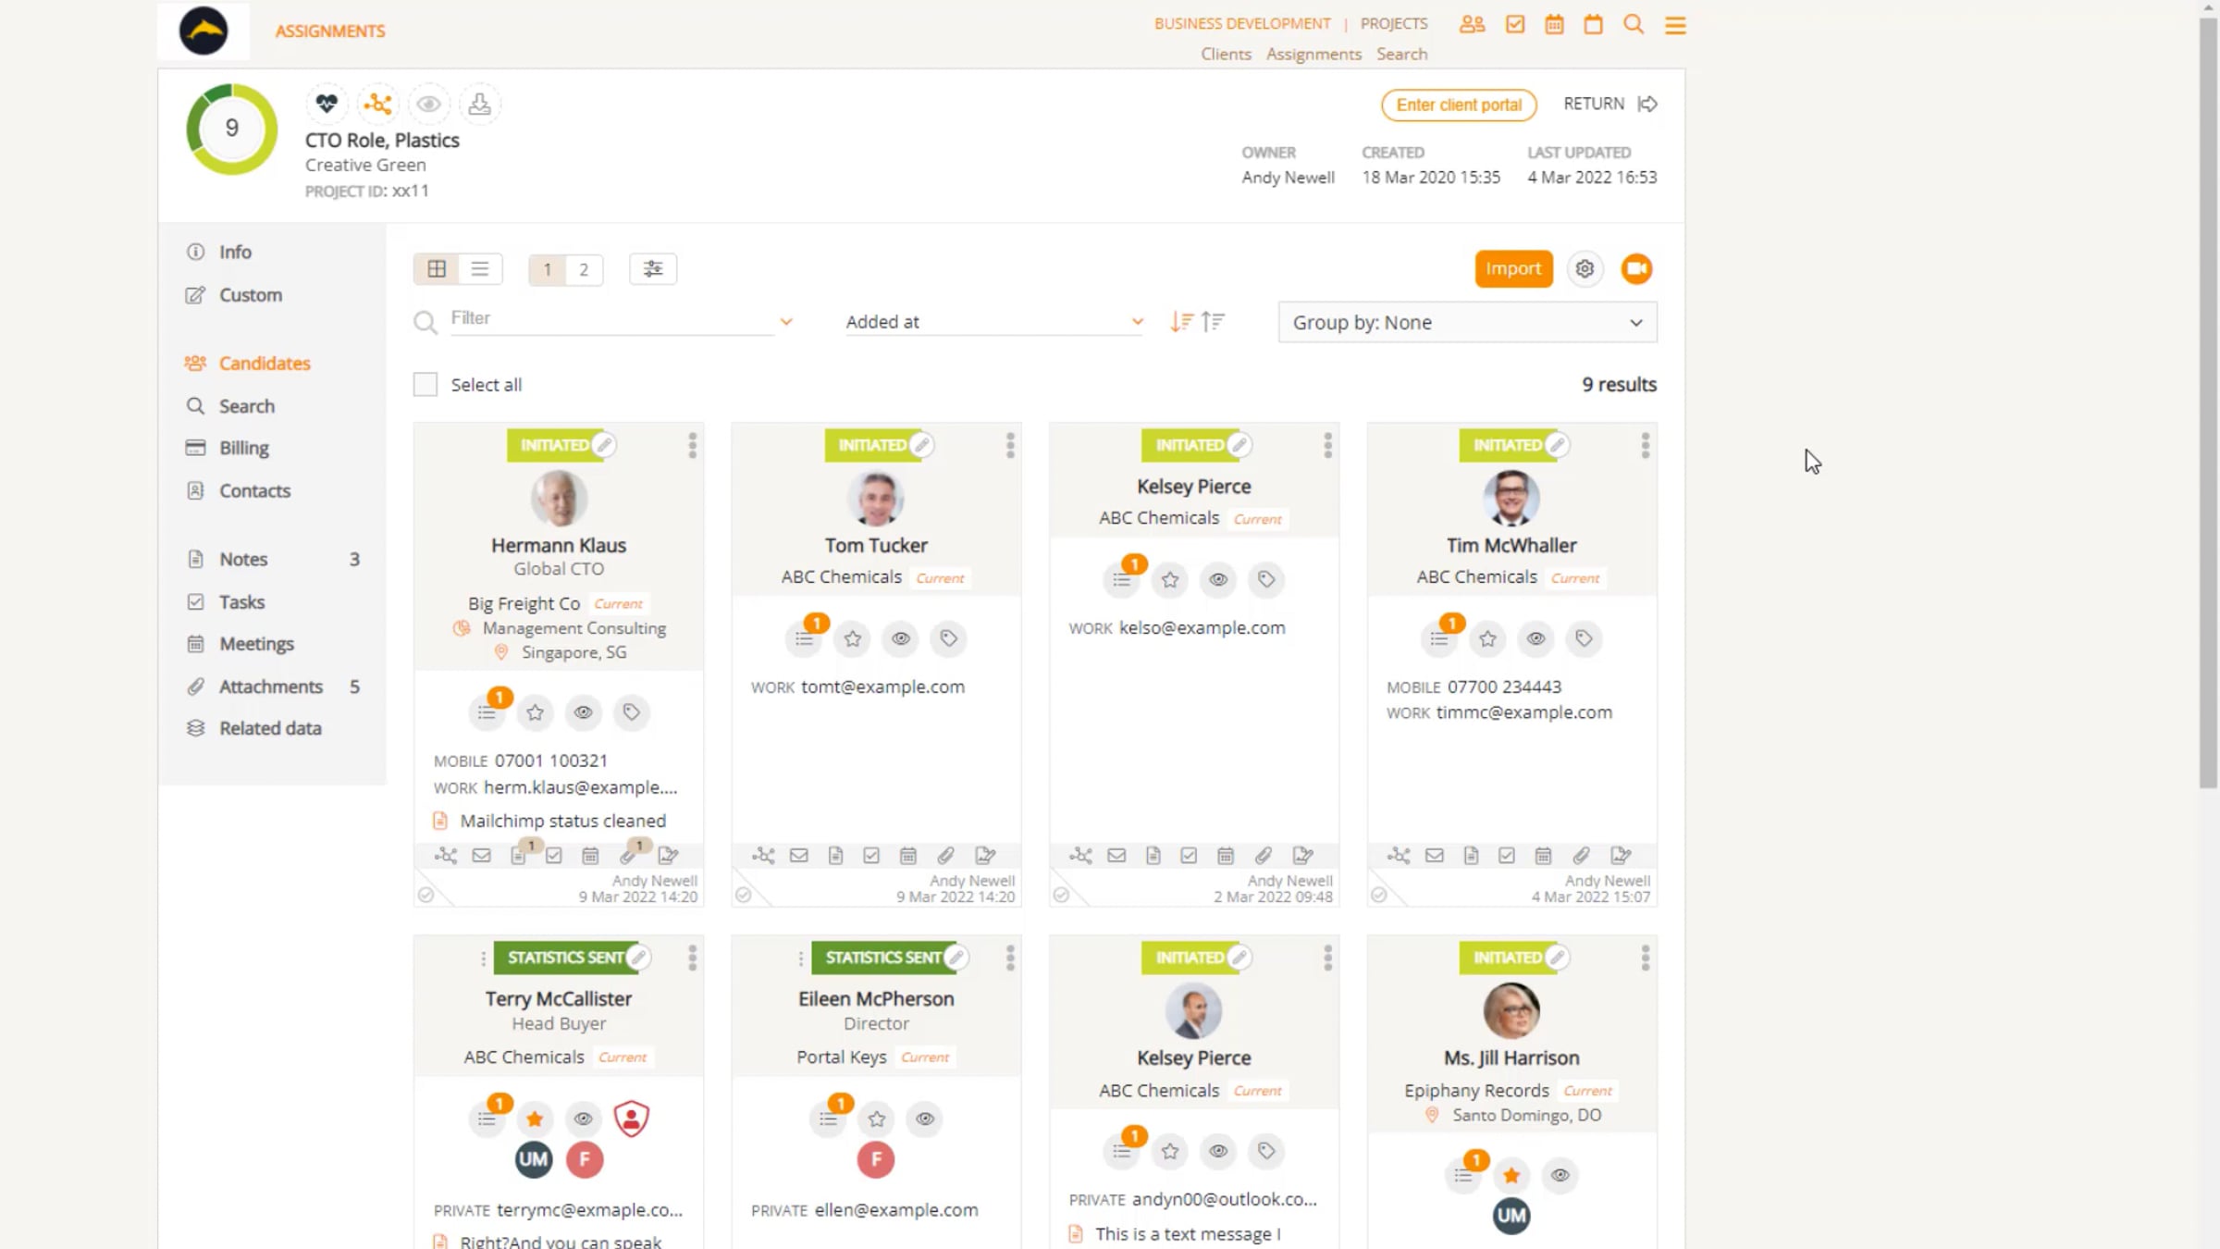
Task: Toggle the eye watch icon on Hermann Klaus
Action: point(583,712)
